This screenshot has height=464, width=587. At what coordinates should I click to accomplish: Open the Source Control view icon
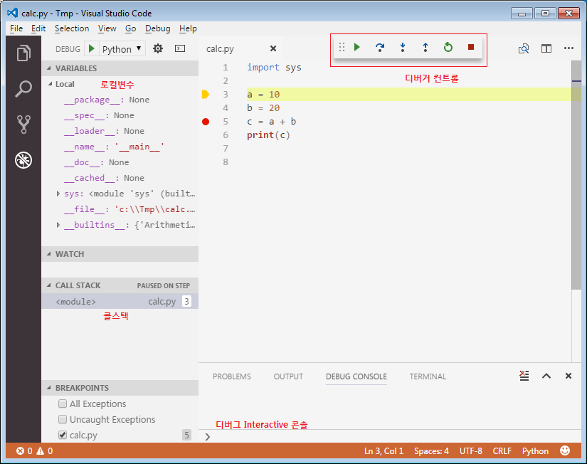point(23,125)
